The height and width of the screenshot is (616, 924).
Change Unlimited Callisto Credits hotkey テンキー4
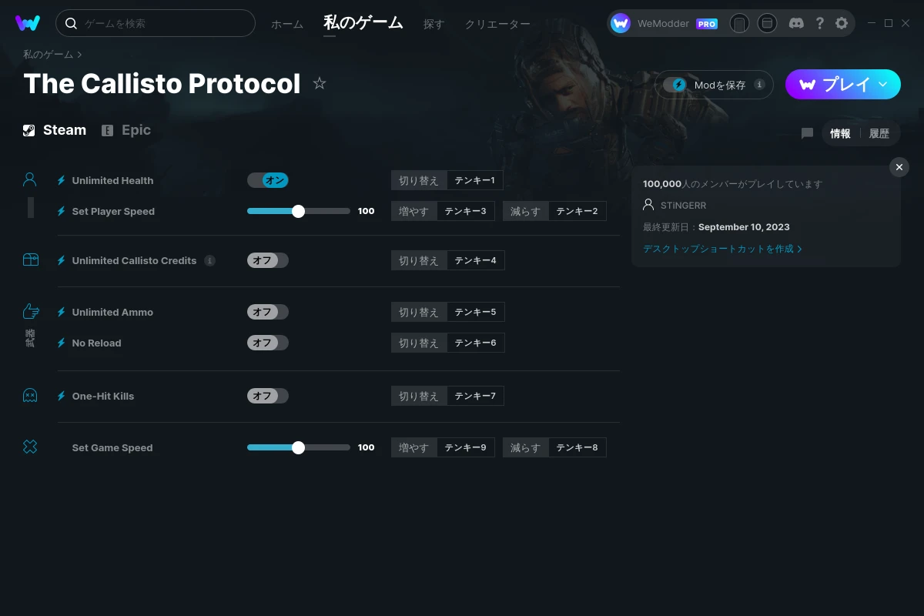point(475,260)
